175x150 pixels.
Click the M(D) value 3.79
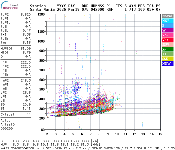point(26,52)
